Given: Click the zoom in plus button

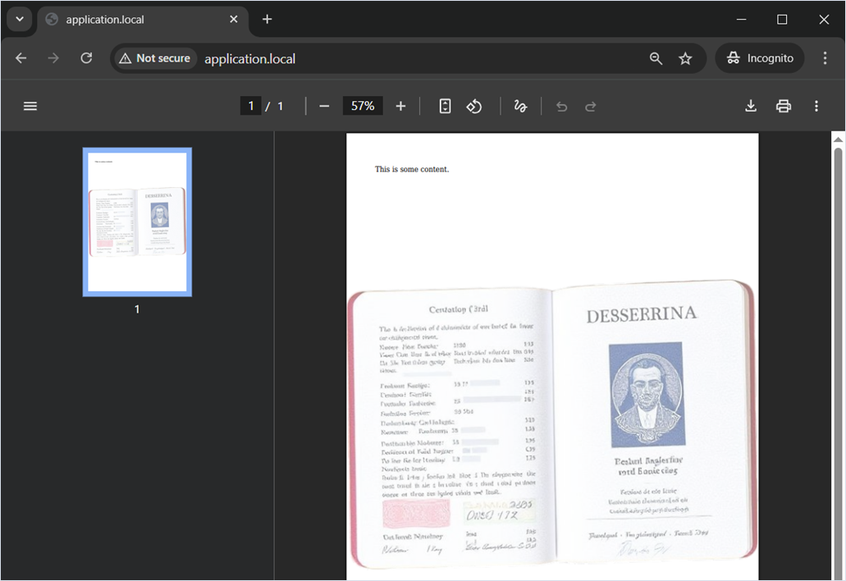Looking at the screenshot, I should (400, 106).
